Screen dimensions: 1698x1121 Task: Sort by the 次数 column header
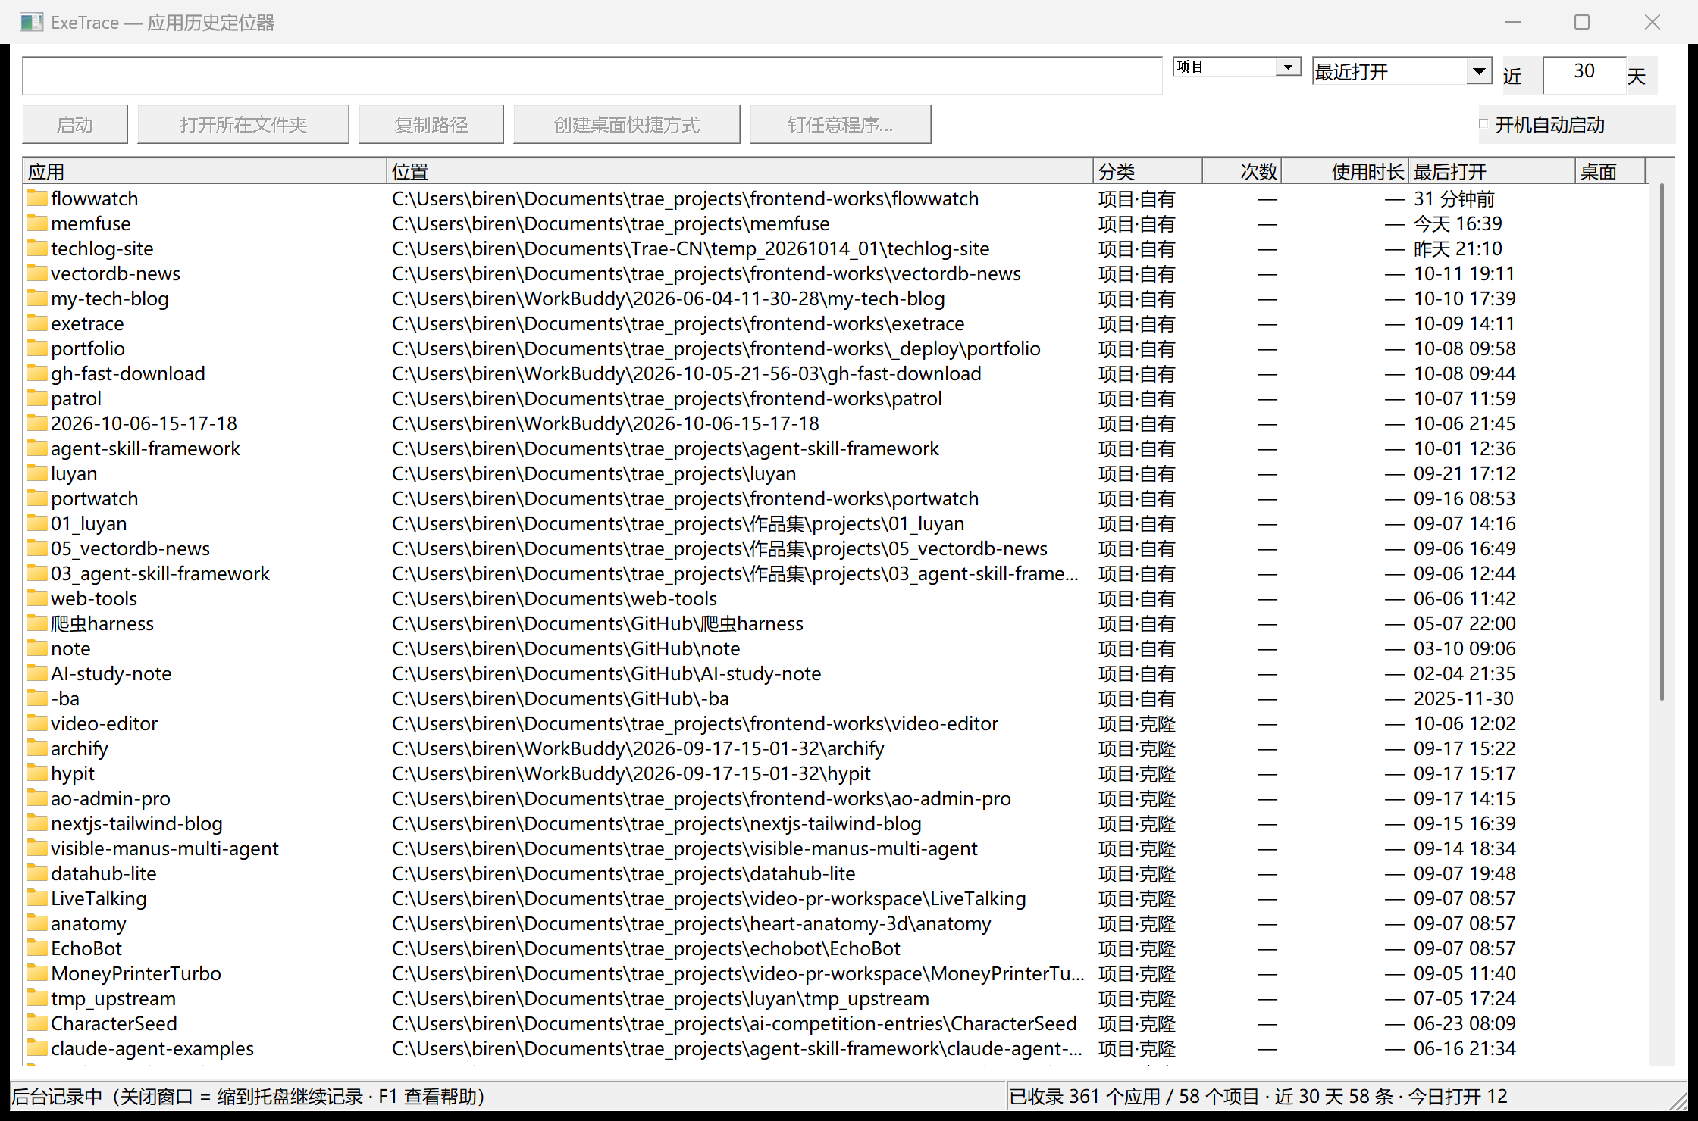[1242, 172]
